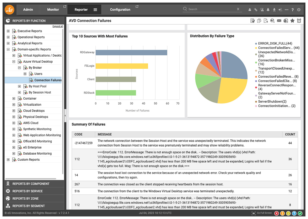This screenshot has height=219, width=308.
Task: Select Database Monitoring in the tree
Action: (x=37, y=154)
